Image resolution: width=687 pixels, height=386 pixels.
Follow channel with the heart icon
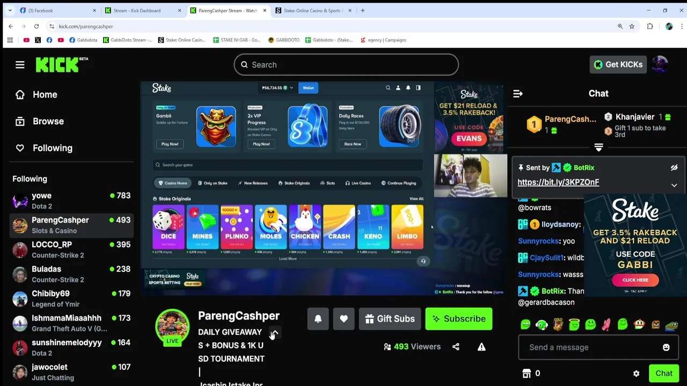pos(343,319)
